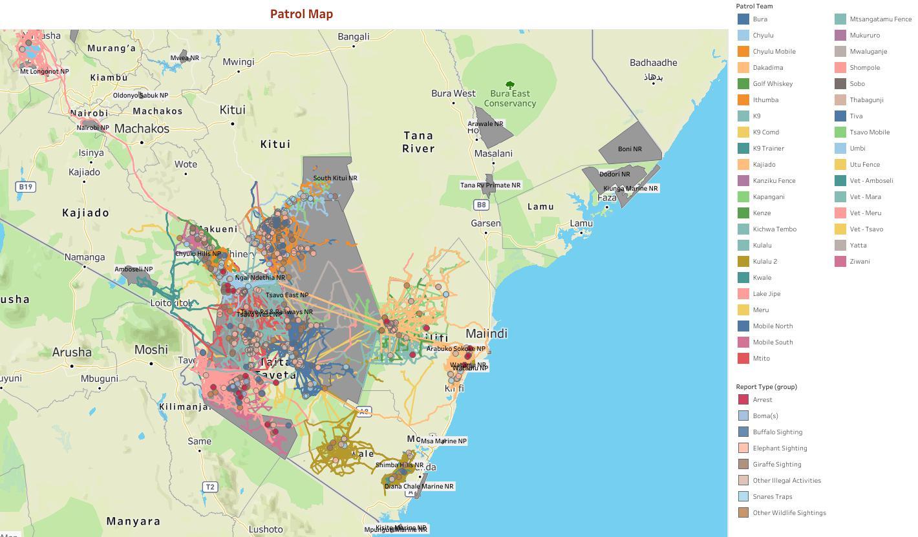
Task: Click the 'Mt Longonot NP' label
Action: click(45, 72)
